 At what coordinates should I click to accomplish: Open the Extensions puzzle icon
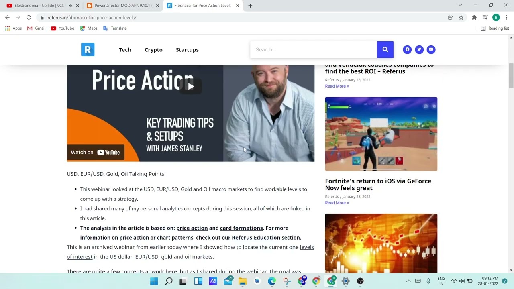pos(474,18)
